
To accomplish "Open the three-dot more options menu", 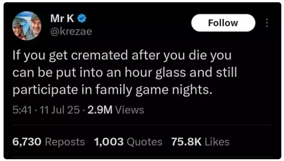I will coord(267,23).
